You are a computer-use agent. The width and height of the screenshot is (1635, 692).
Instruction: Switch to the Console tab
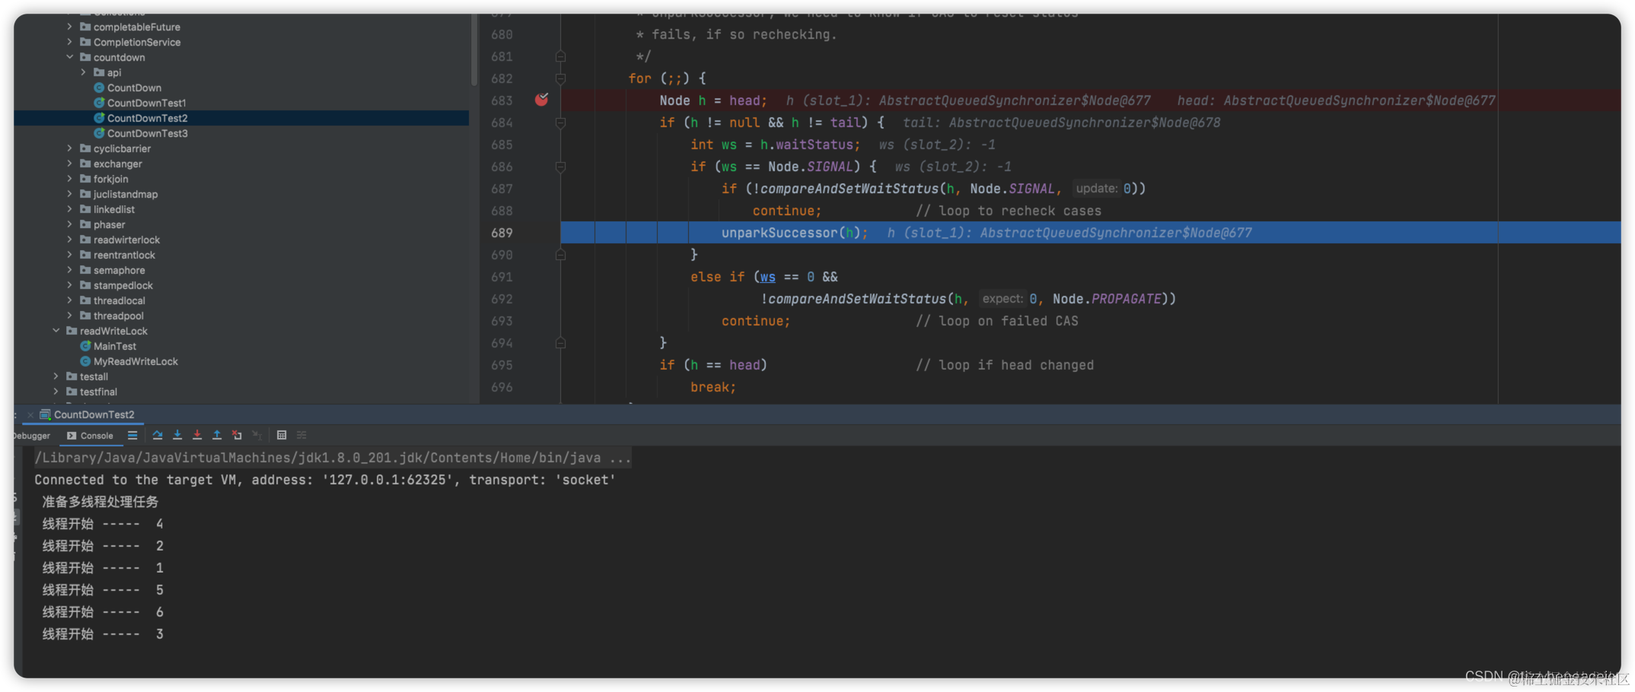tap(90, 436)
